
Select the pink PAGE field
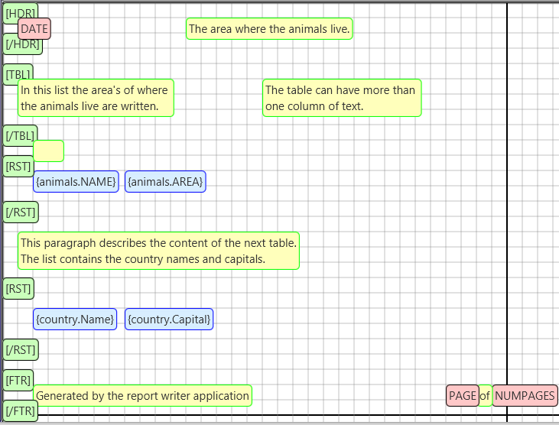tap(463, 396)
